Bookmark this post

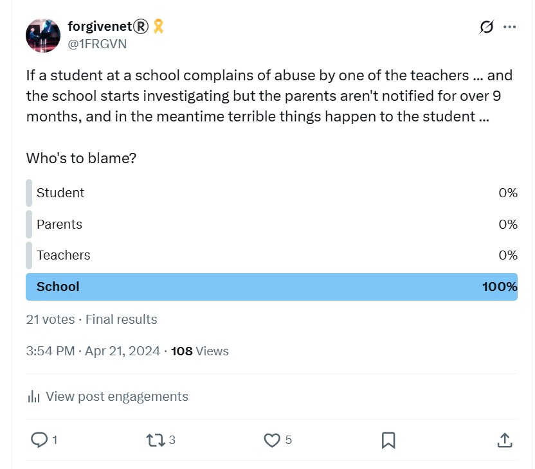tap(388, 440)
